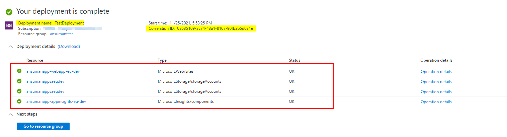The width and height of the screenshot is (507, 137).
Task: Click the Your deployment is complete heading
Action: 63,11
